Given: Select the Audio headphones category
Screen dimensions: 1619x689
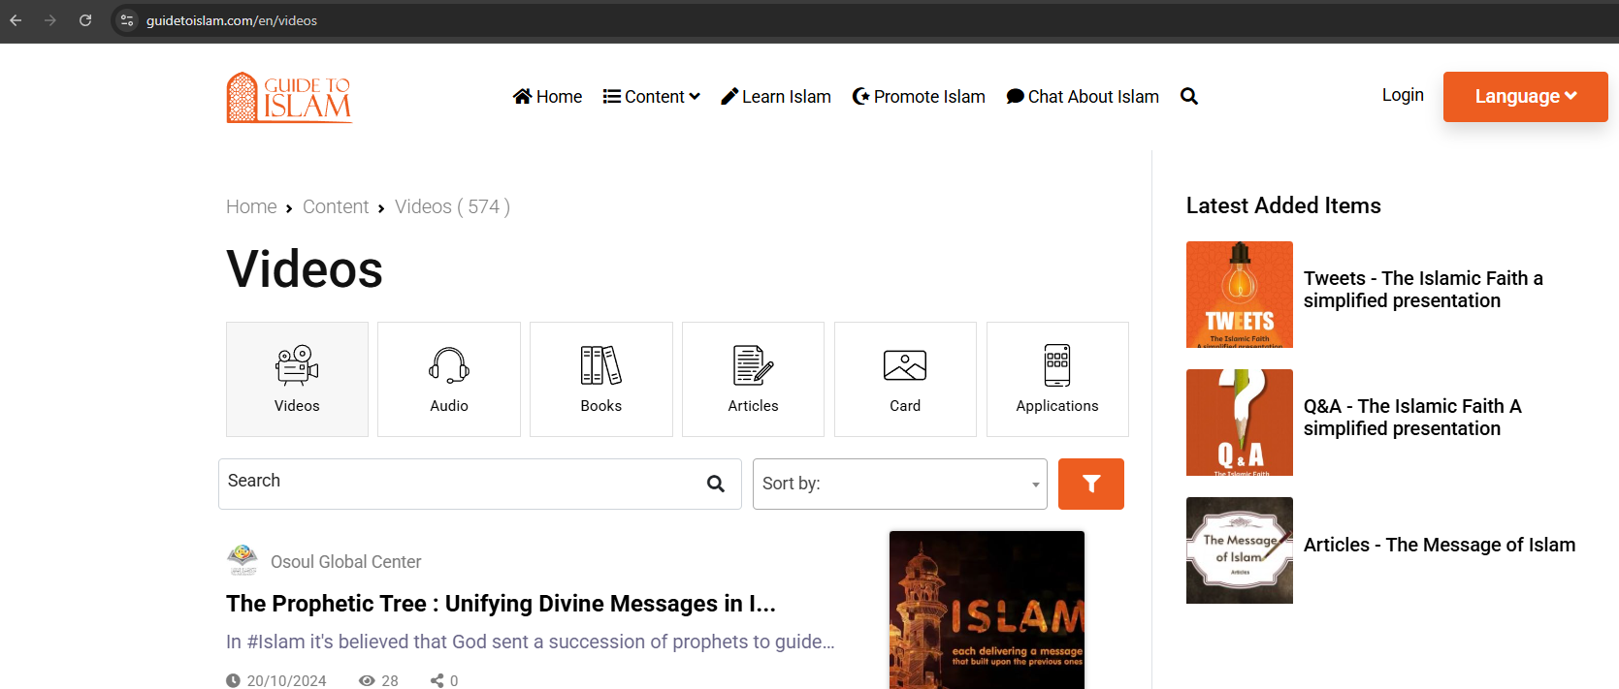Looking at the screenshot, I should (449, 379).
